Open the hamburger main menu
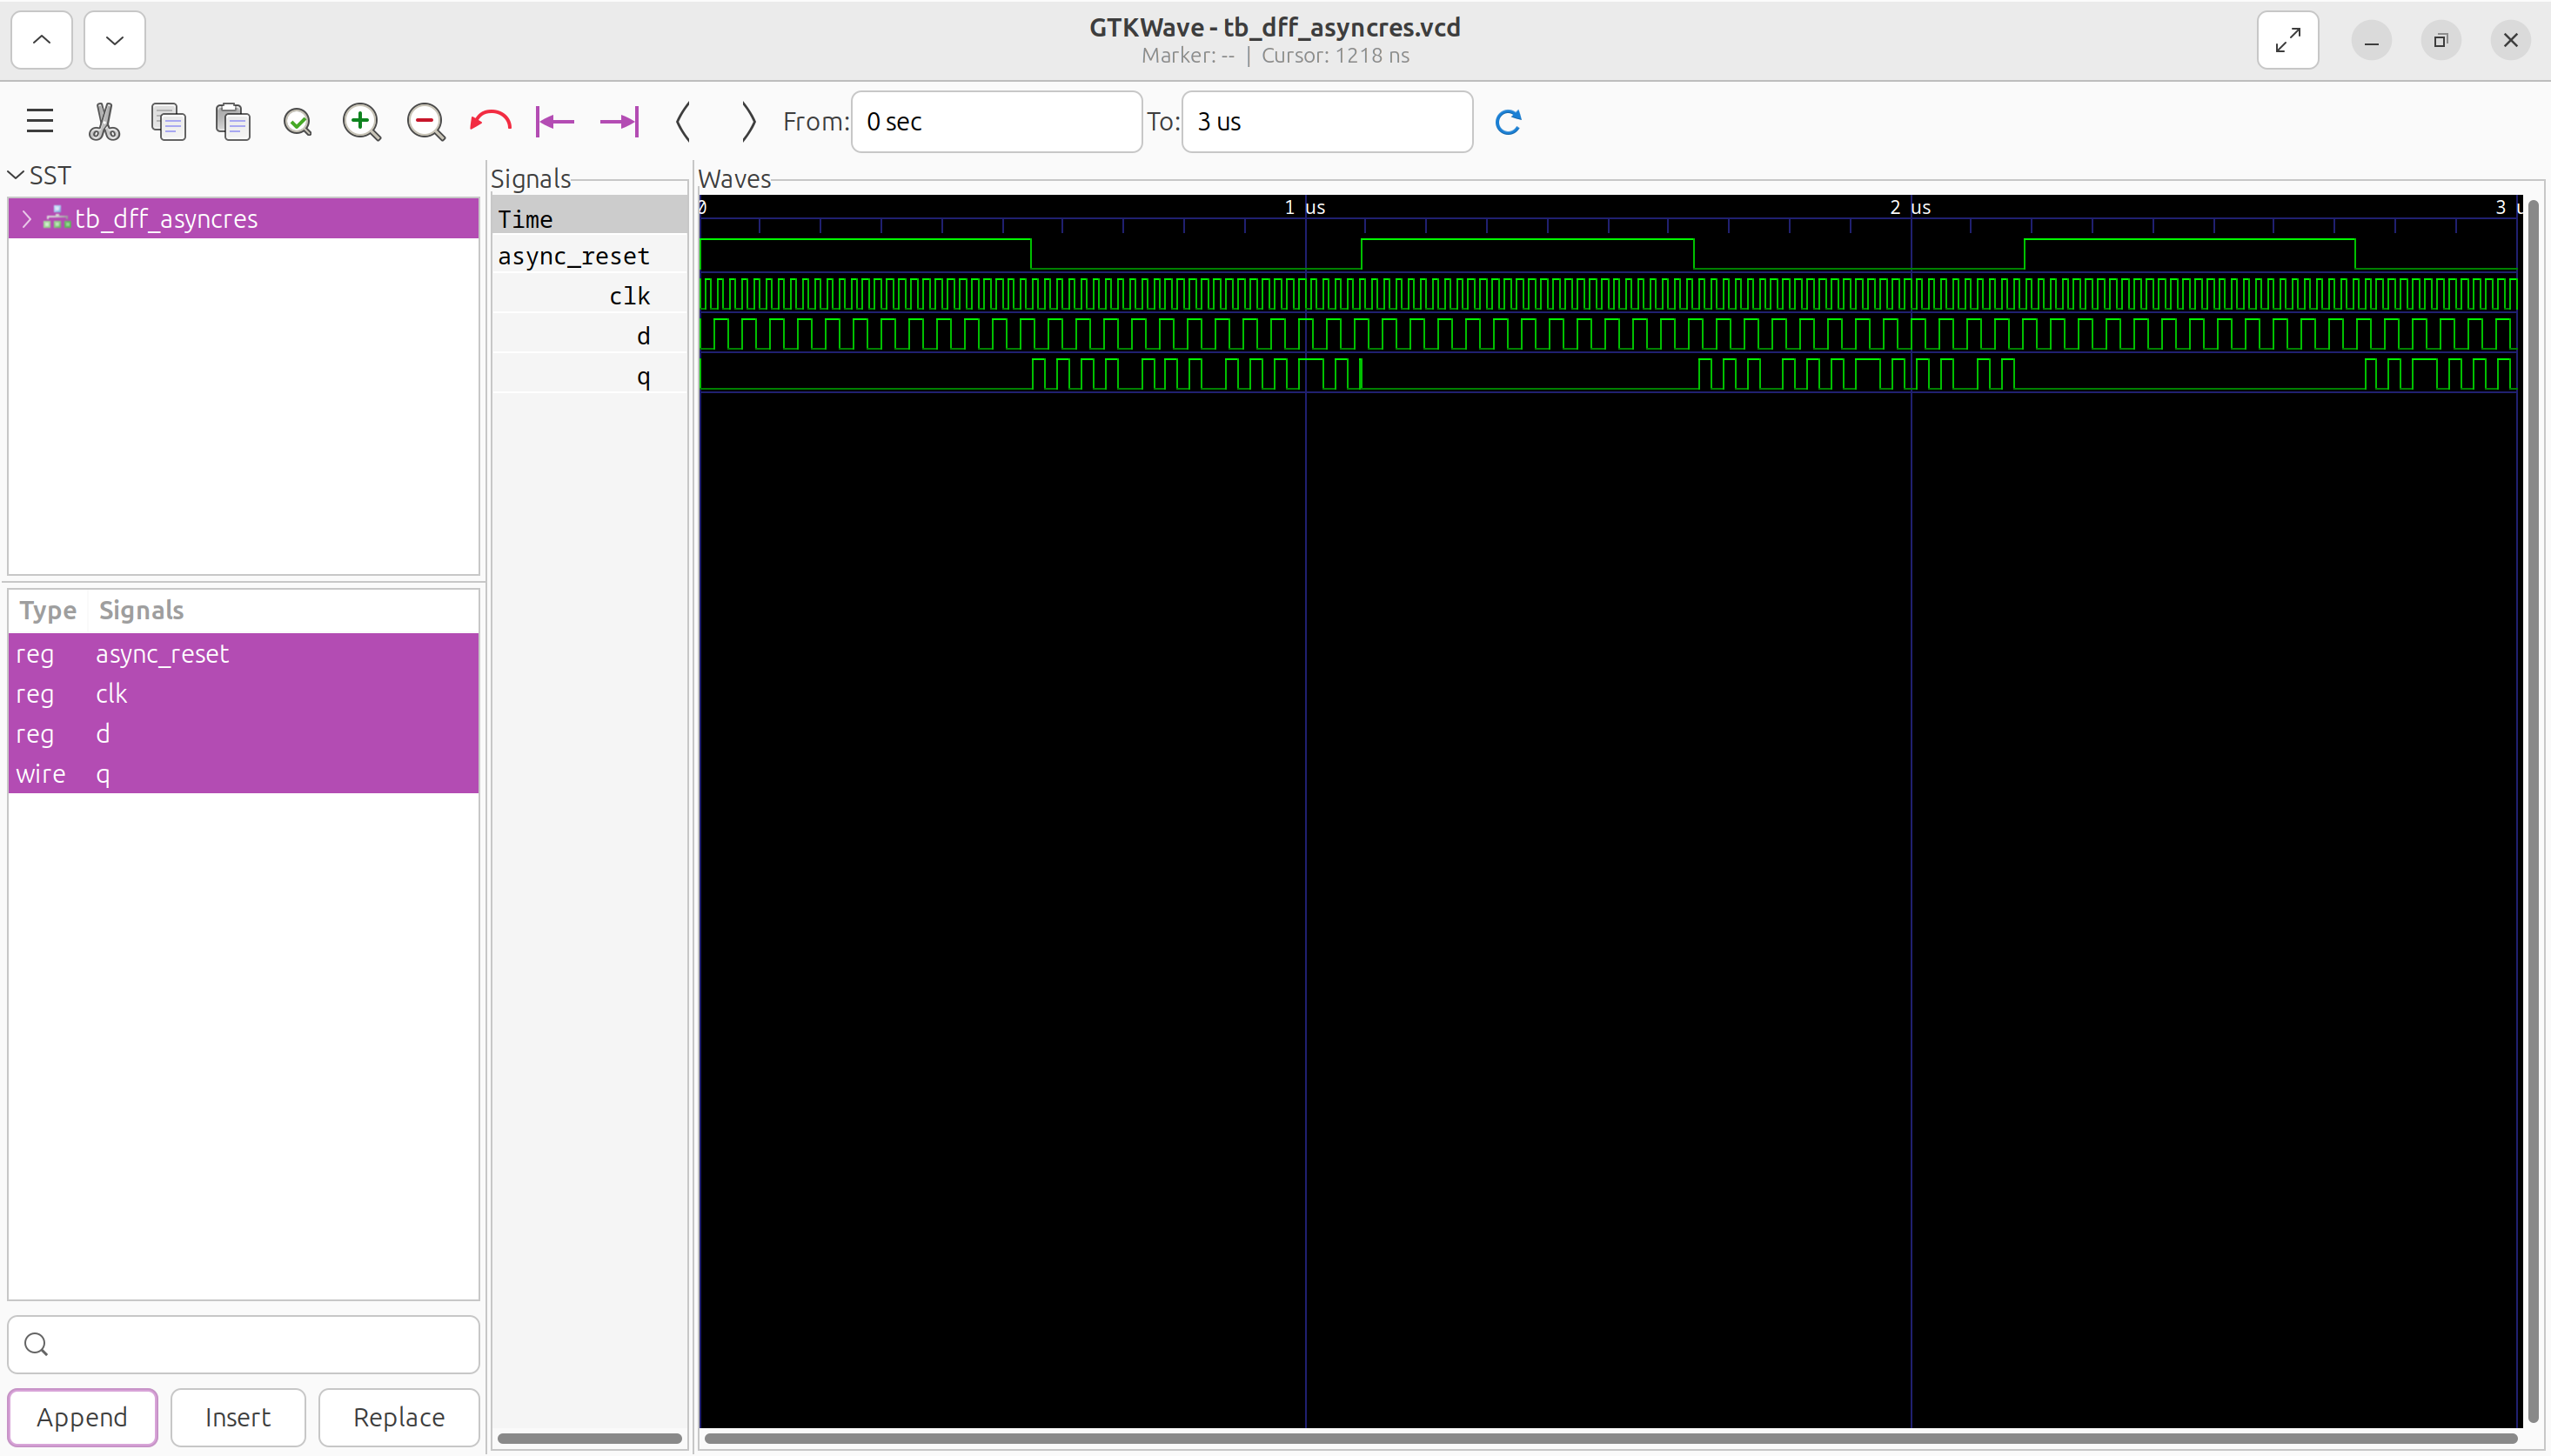Image resolution: width=2551 pixels, height=1456 pixels. [x=40, y=121]
